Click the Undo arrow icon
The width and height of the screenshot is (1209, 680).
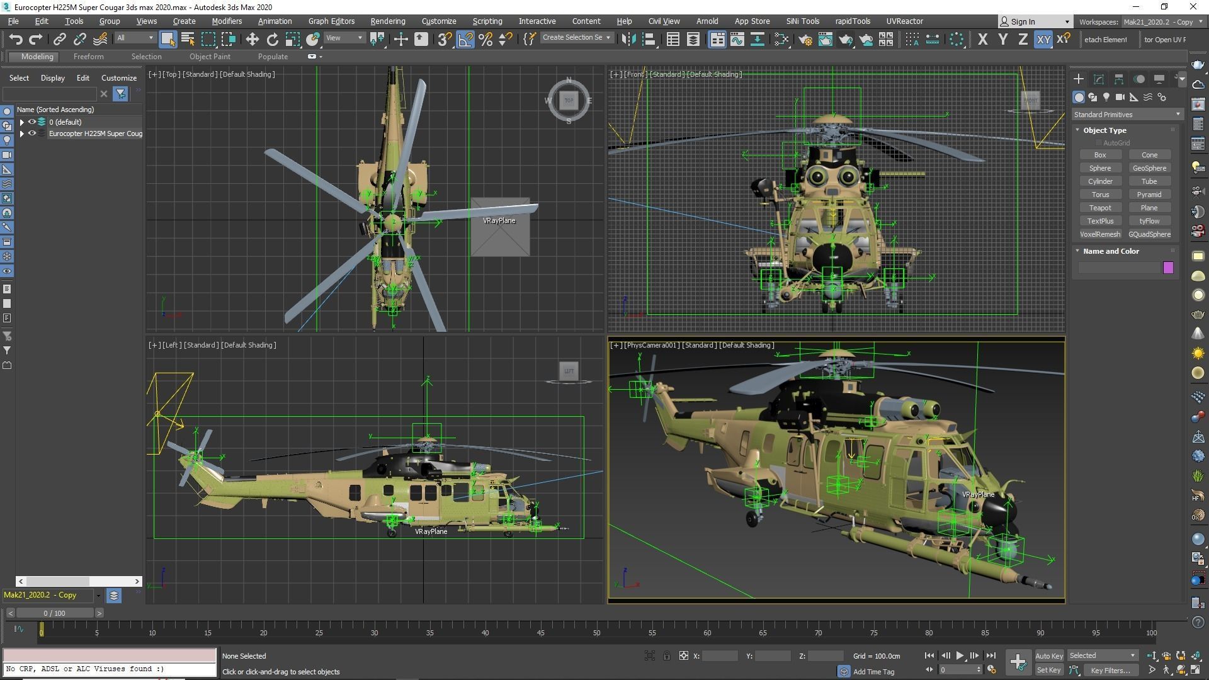tap(16, 39)
